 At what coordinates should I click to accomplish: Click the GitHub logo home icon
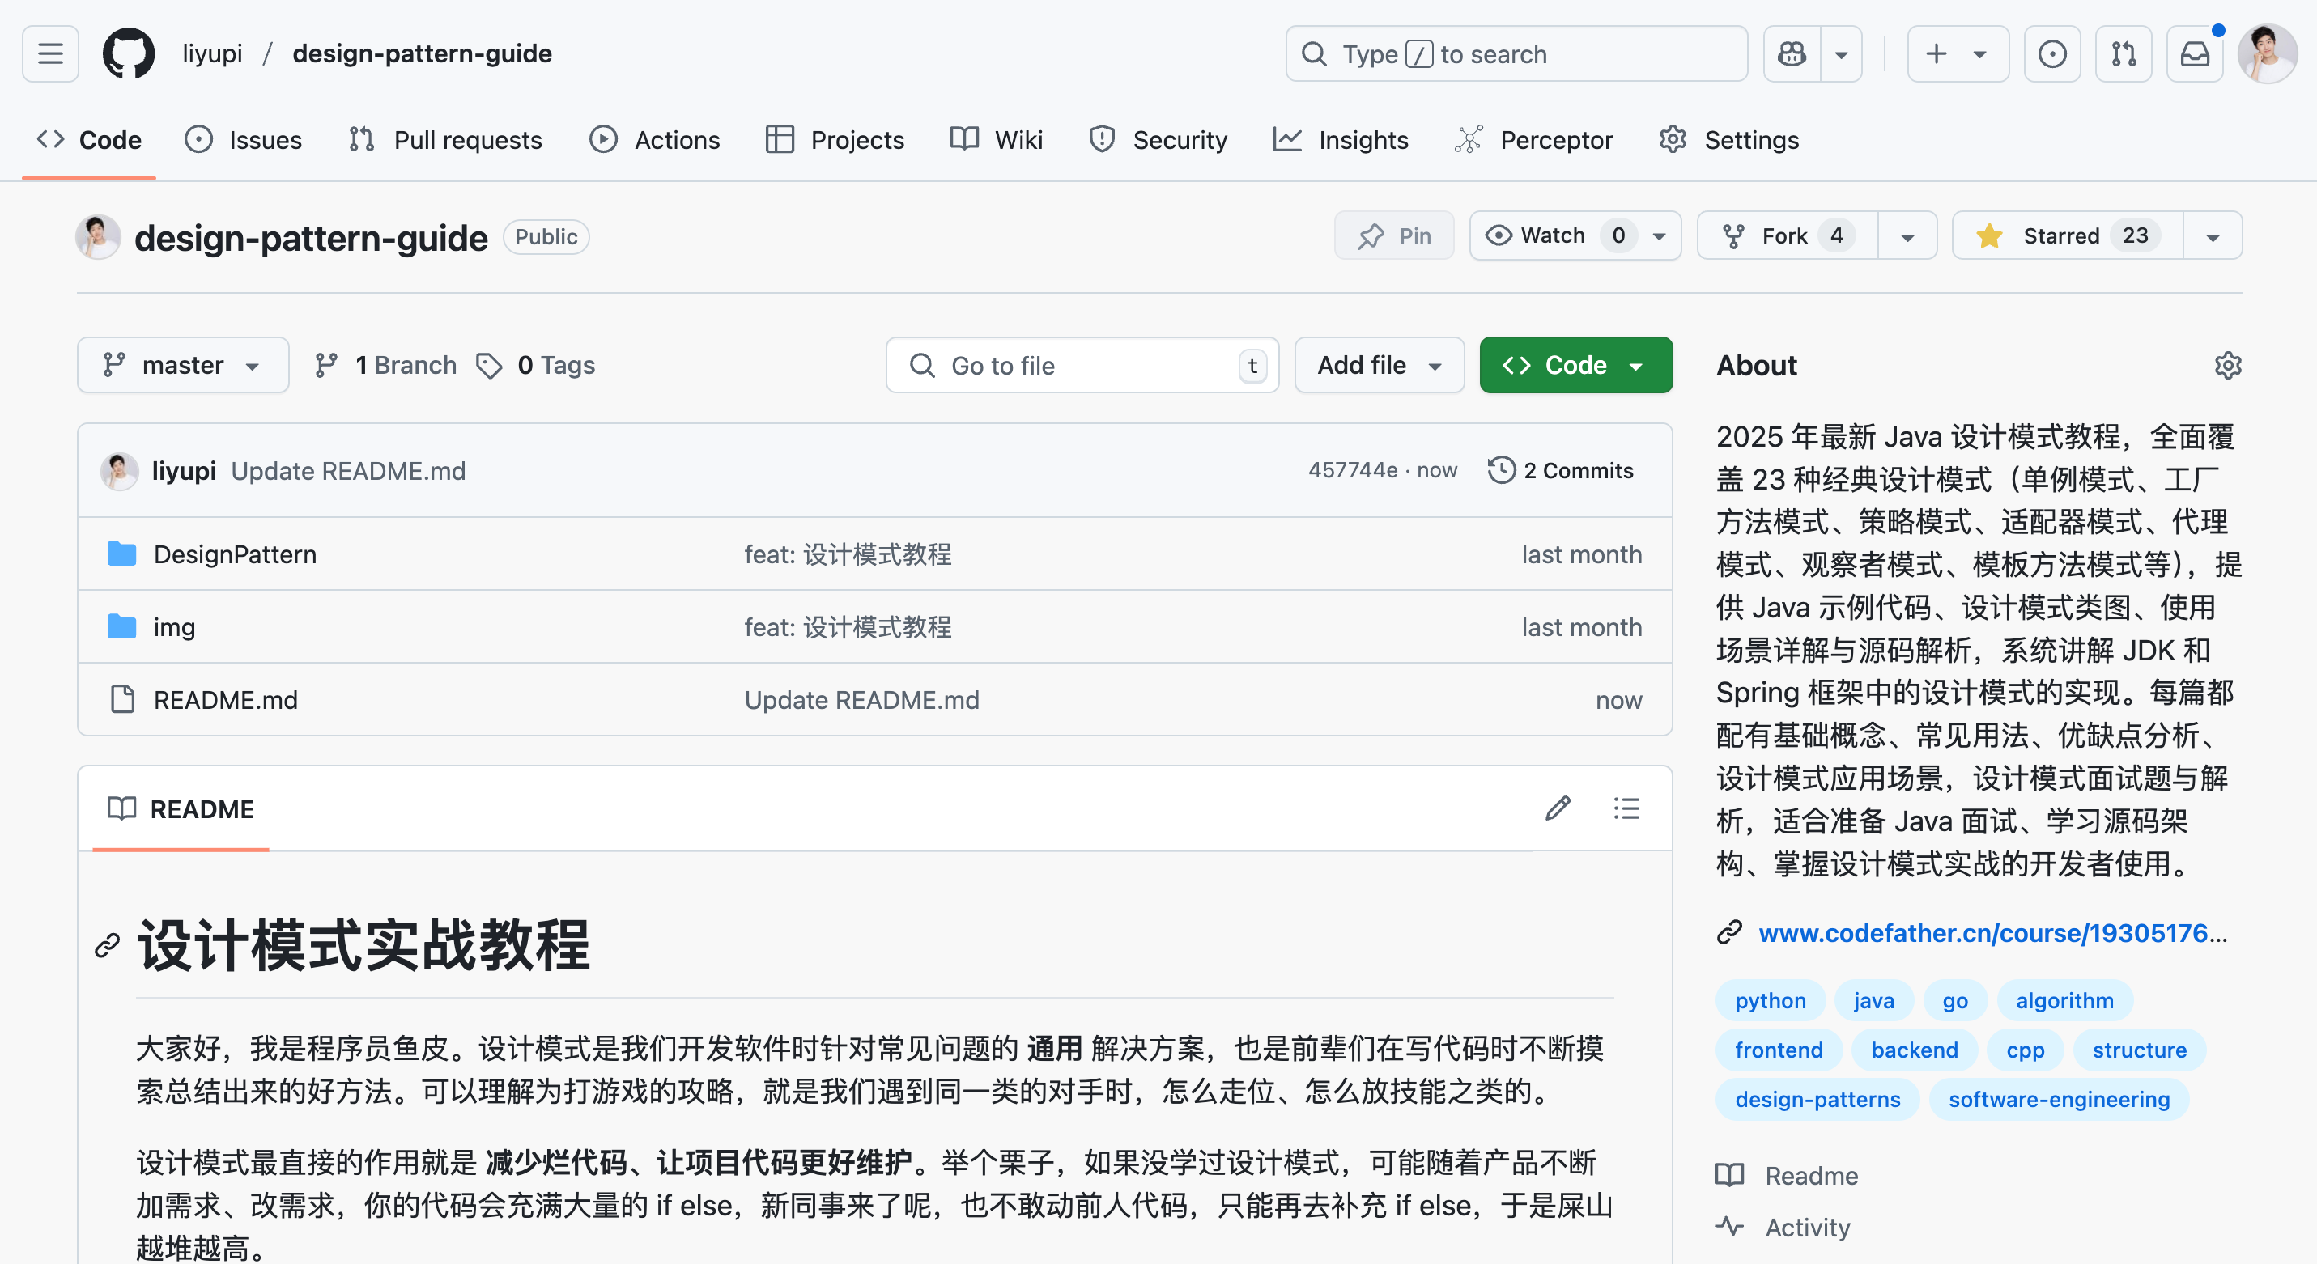click(x=129, y=54)
